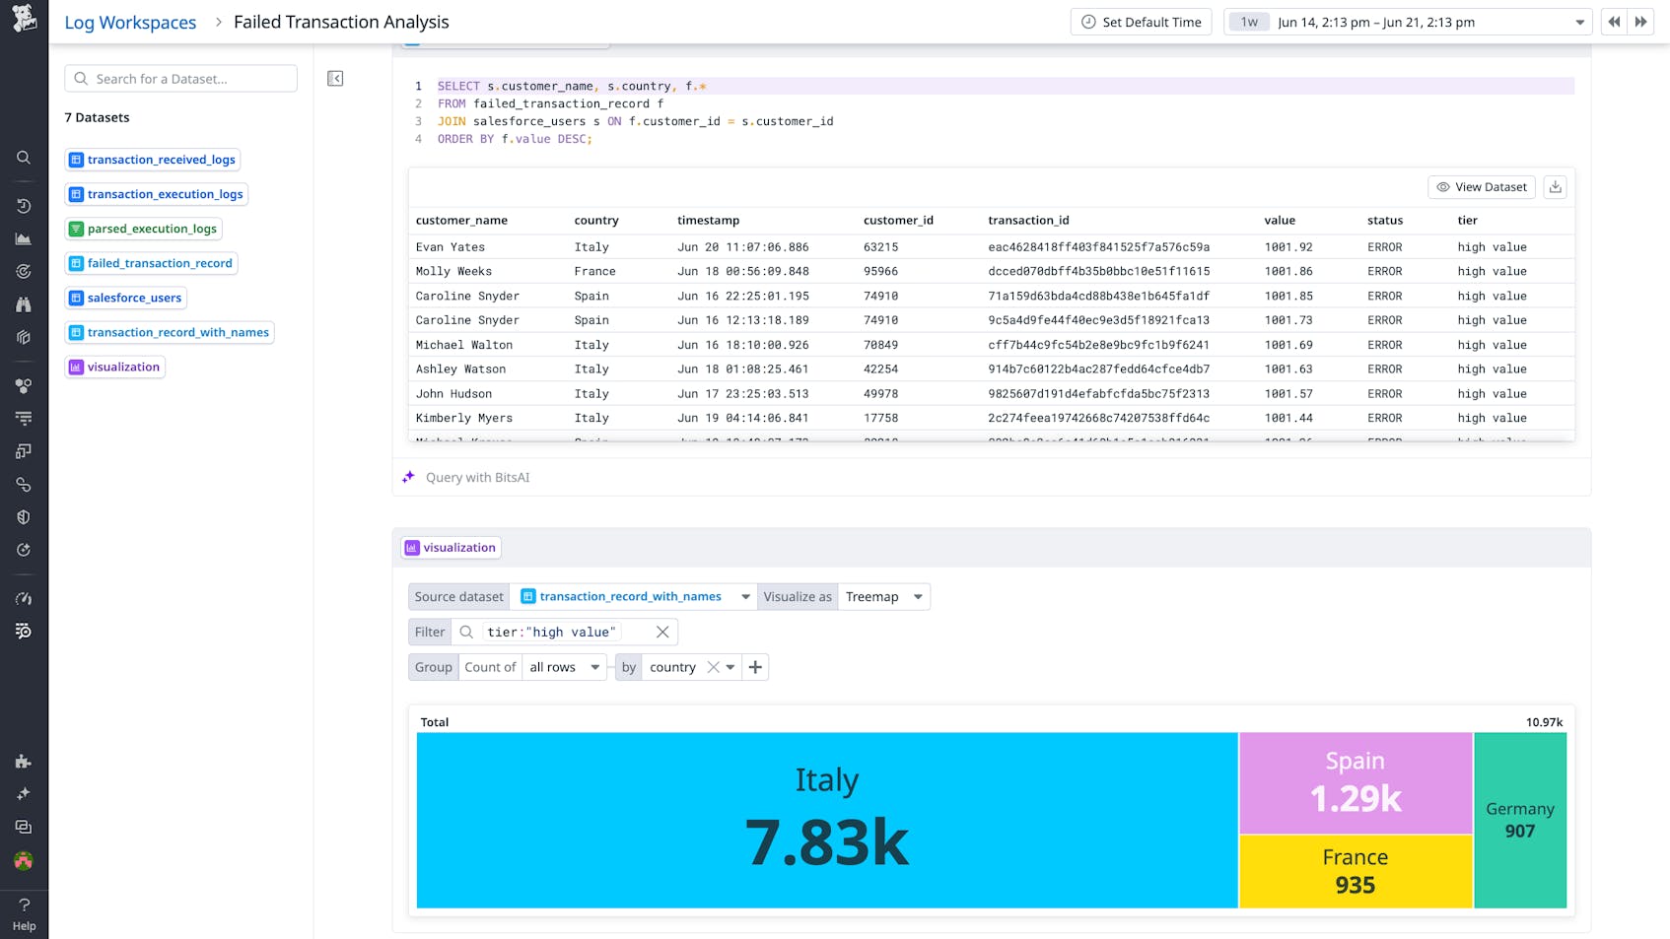Download query results with the download icon
Image resolution: width=1670 pixels, height=939 pixels.
coord(1555,186)
